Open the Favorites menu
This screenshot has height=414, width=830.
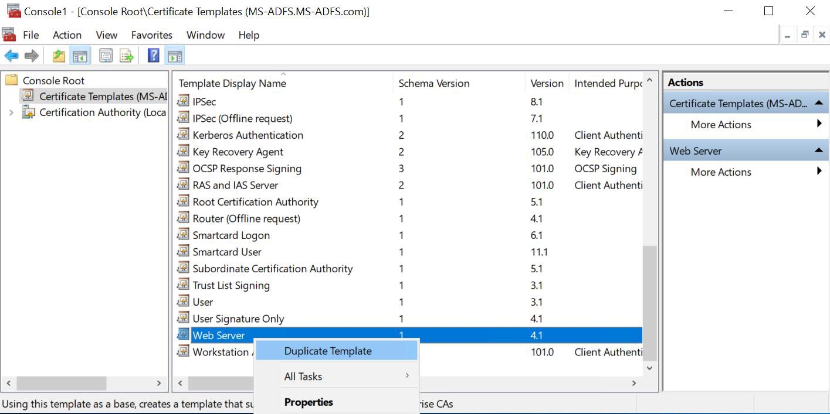click(x=152, y=35)
